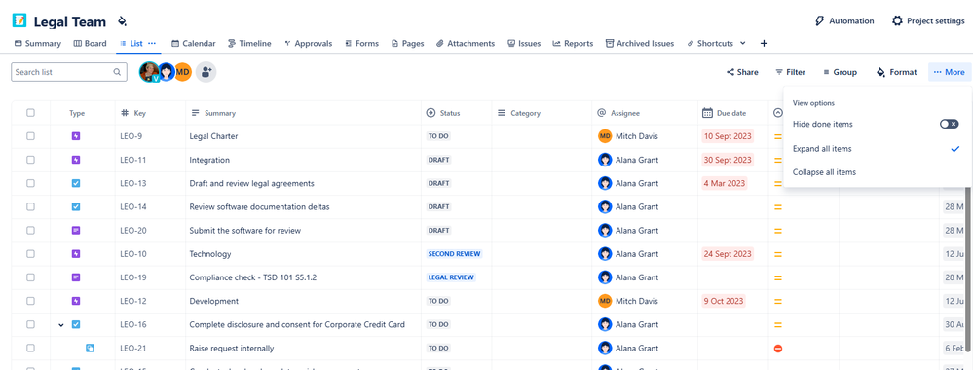Filter by the first photo avatar
Viewport: 973px width, 370px height.
pyautogui.click(x=148, y=72)
